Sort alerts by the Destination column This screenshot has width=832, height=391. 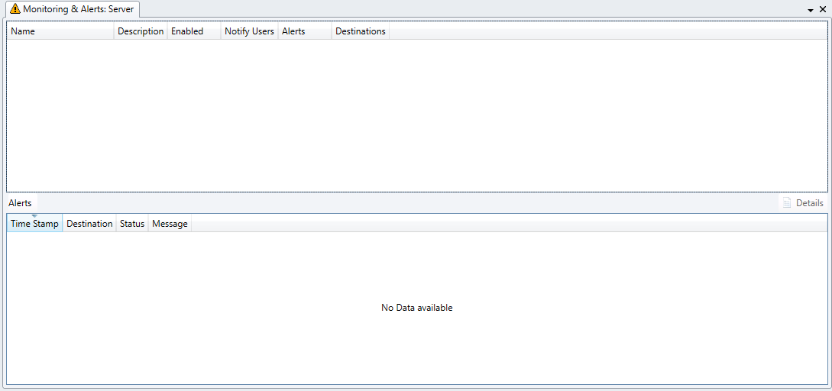[89, 224]
